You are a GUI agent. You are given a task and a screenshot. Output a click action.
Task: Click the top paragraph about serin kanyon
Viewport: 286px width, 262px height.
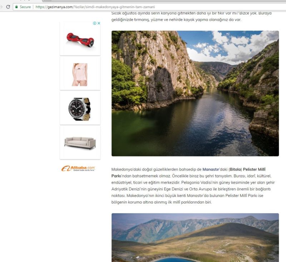tap(192, 16)
